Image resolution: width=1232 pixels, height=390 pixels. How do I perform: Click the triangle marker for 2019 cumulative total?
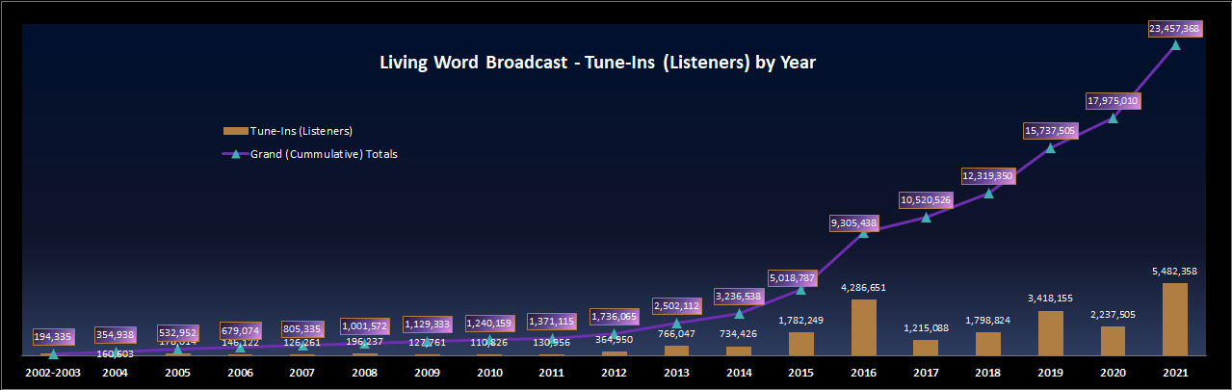pyautogui.click(x=1050, y=147)
